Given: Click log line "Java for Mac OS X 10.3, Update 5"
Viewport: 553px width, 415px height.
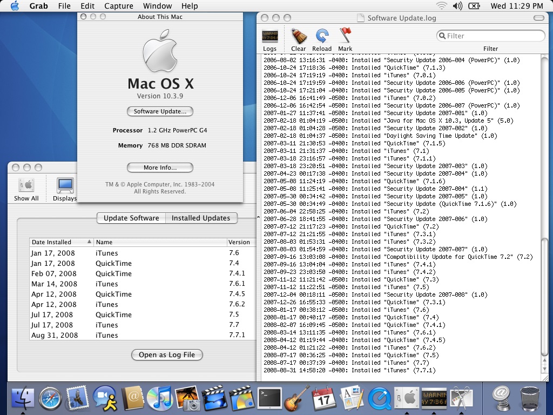Looking at the screenshot, I should tap(388, 121).
